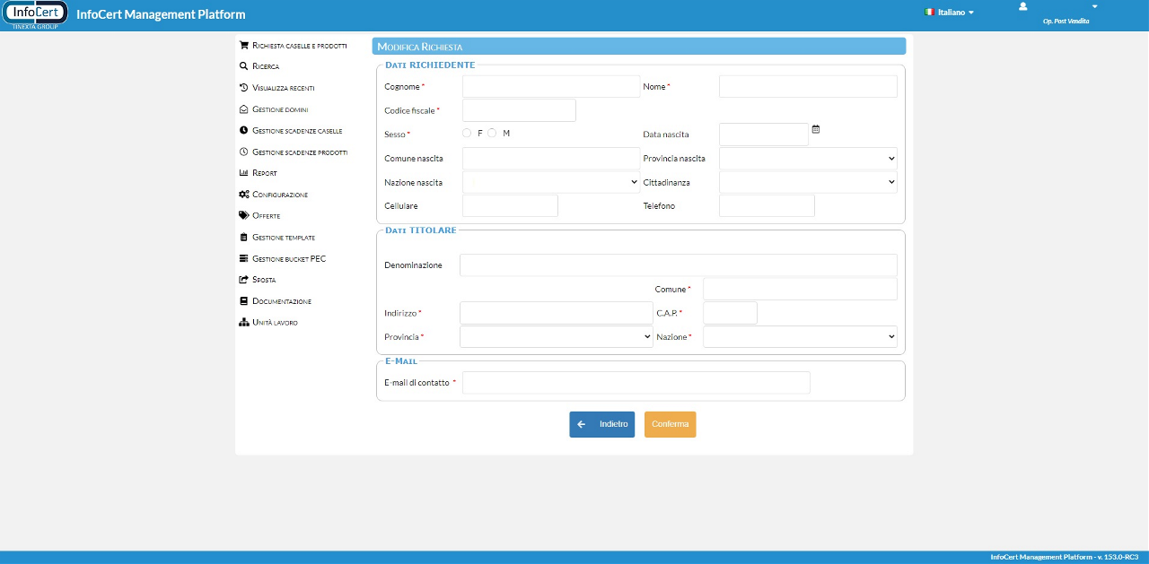Expand the Provincia nascita dropdown
The height and width of the screenshot is (564, 1149).
click(808, 159)
